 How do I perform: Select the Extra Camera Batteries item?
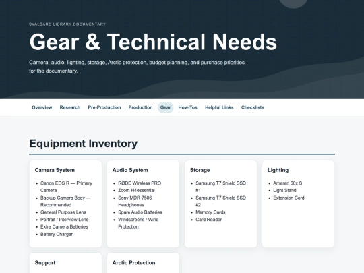click(x=64, y=226)
